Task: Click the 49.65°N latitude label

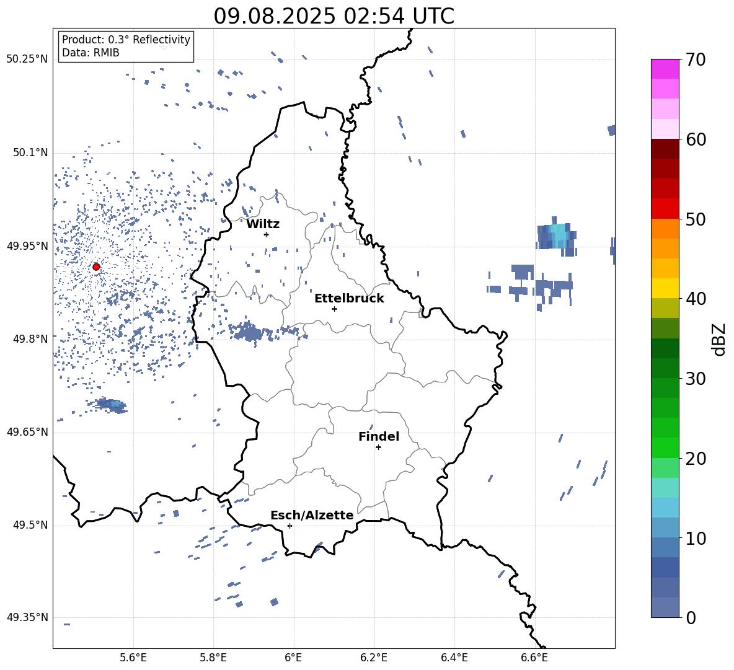Action: (27, 431)
